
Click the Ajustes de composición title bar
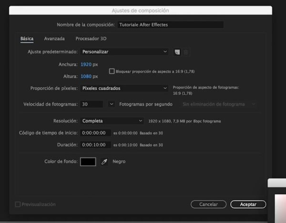(x=141, y=11)
